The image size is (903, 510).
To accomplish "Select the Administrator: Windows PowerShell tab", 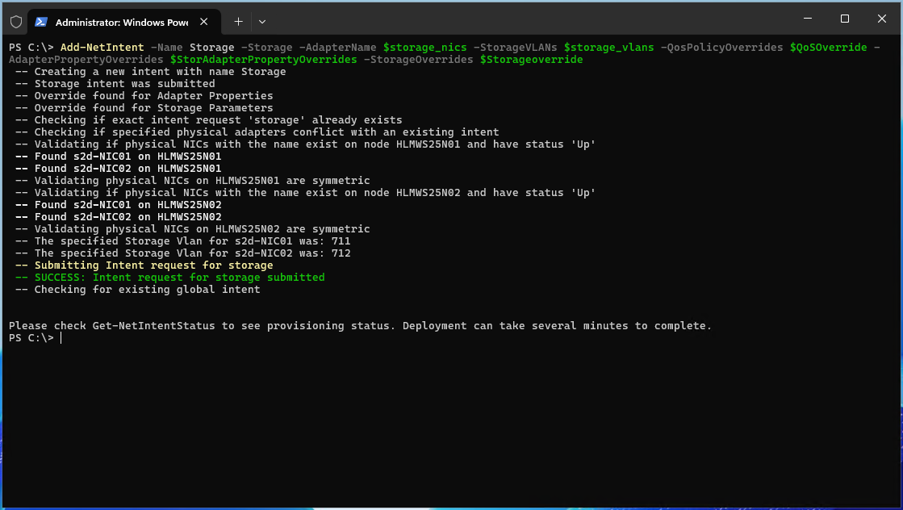I will click(121, 22).
